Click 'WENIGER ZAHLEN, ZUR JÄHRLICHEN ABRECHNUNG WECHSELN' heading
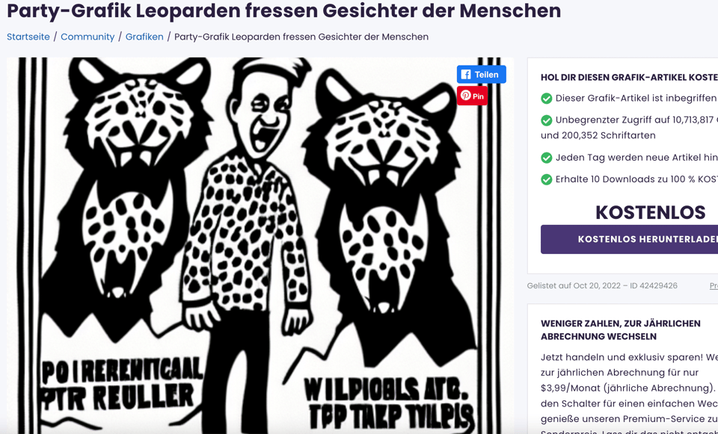The image size is (718, 434). 621,330
